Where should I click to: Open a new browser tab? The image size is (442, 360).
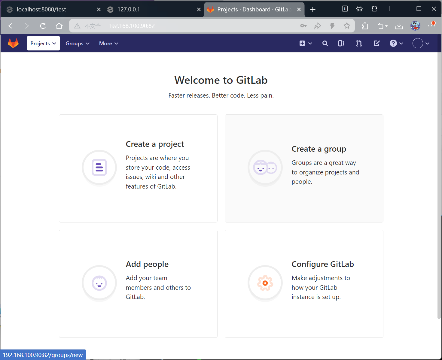[313, 10]
